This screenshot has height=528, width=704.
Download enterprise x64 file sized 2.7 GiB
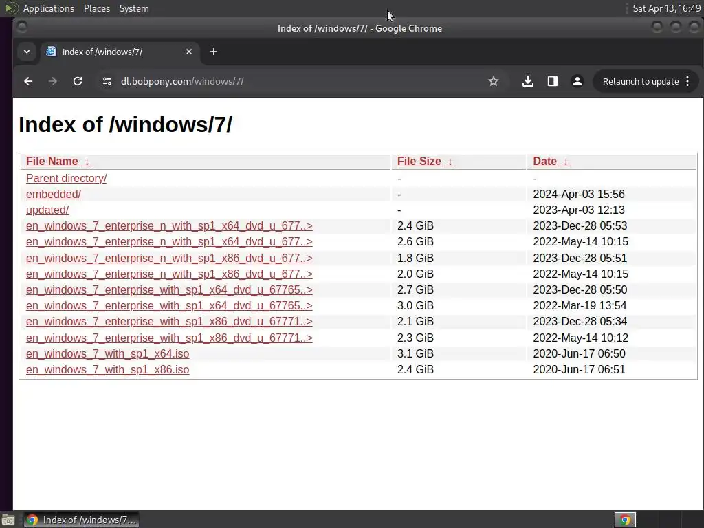[169, 289]
